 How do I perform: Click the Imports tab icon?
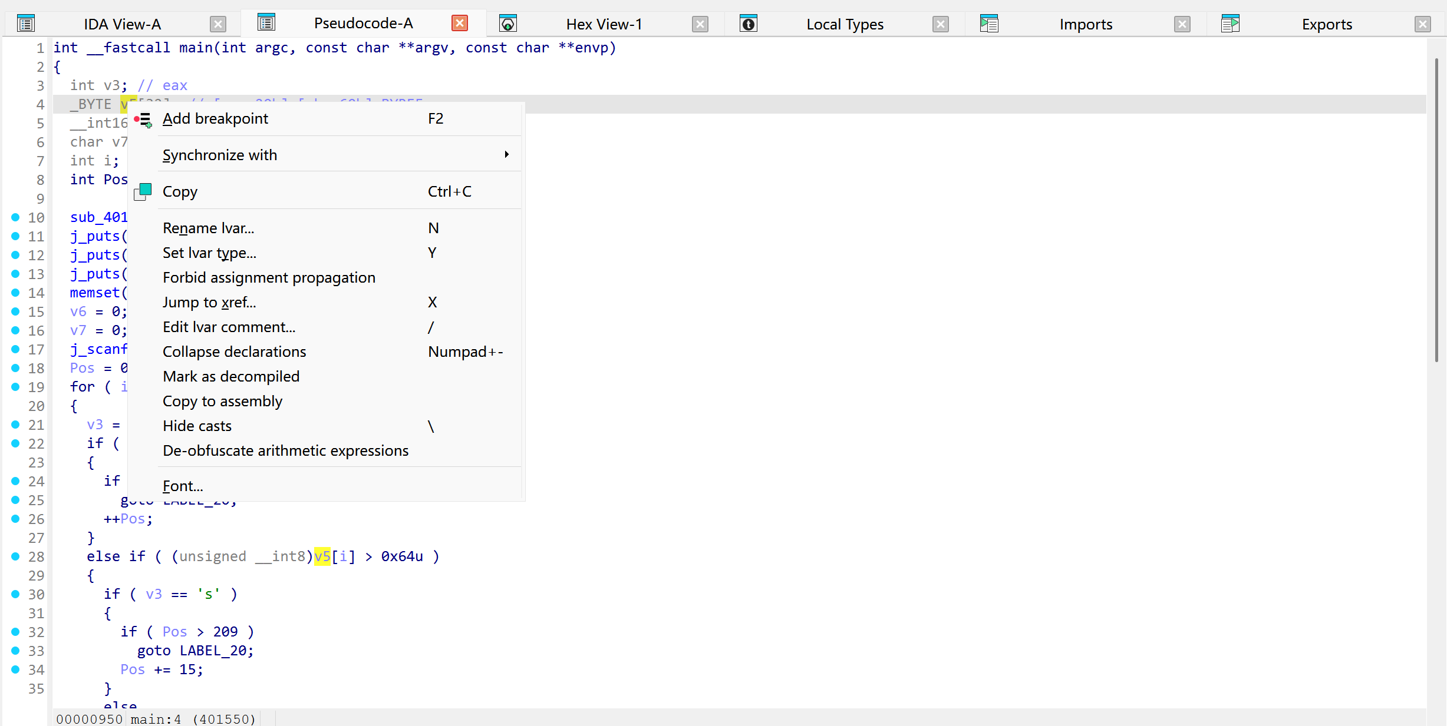click(x=990, y=24)
